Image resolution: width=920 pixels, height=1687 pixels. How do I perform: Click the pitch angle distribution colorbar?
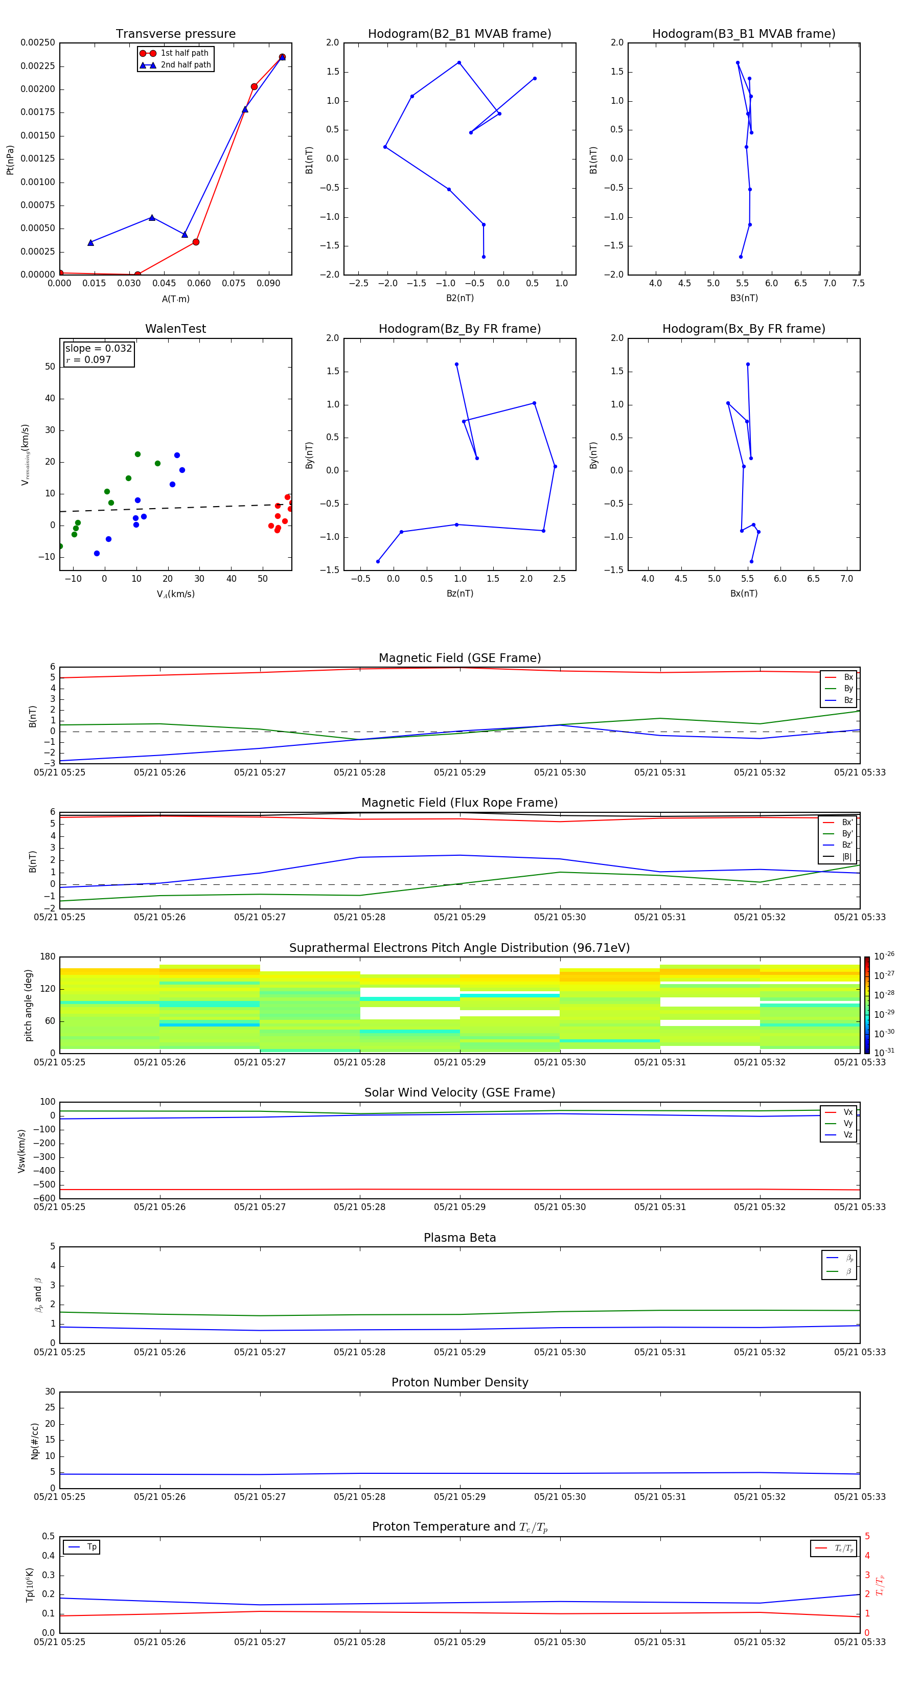pyautogui.click(x=866, y=1005)
